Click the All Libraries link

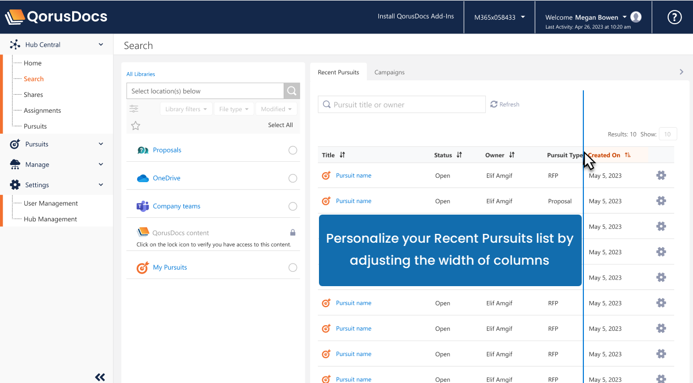(x=140, y=74)
